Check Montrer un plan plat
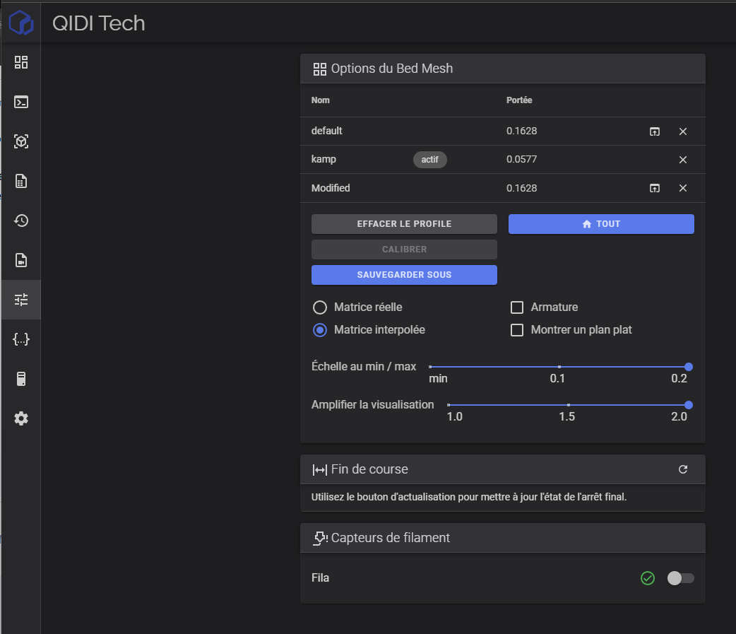 [x=517, y=330]
